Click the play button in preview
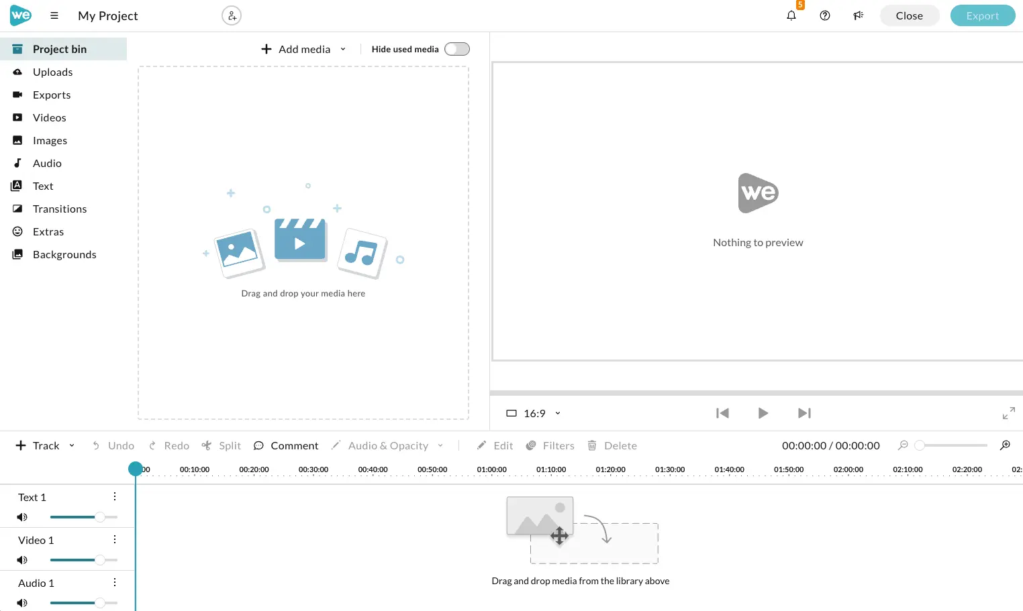The height and width of the screenshot is (611, 1023). click(x=763, y=413)
